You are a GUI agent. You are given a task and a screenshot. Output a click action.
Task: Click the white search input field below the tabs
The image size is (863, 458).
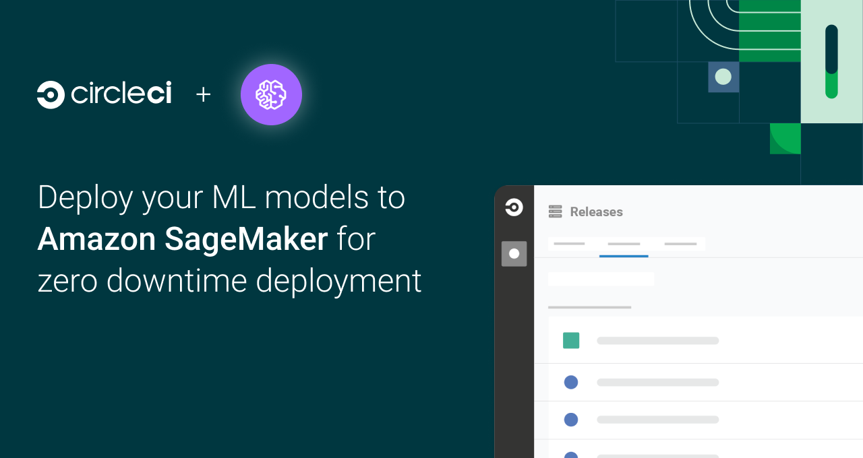coord(600,278)
